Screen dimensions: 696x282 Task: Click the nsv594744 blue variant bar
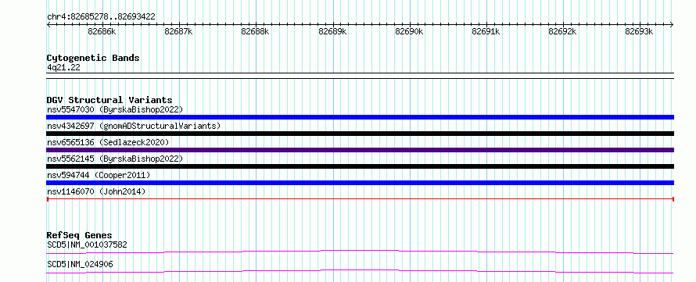pos(360,183)
